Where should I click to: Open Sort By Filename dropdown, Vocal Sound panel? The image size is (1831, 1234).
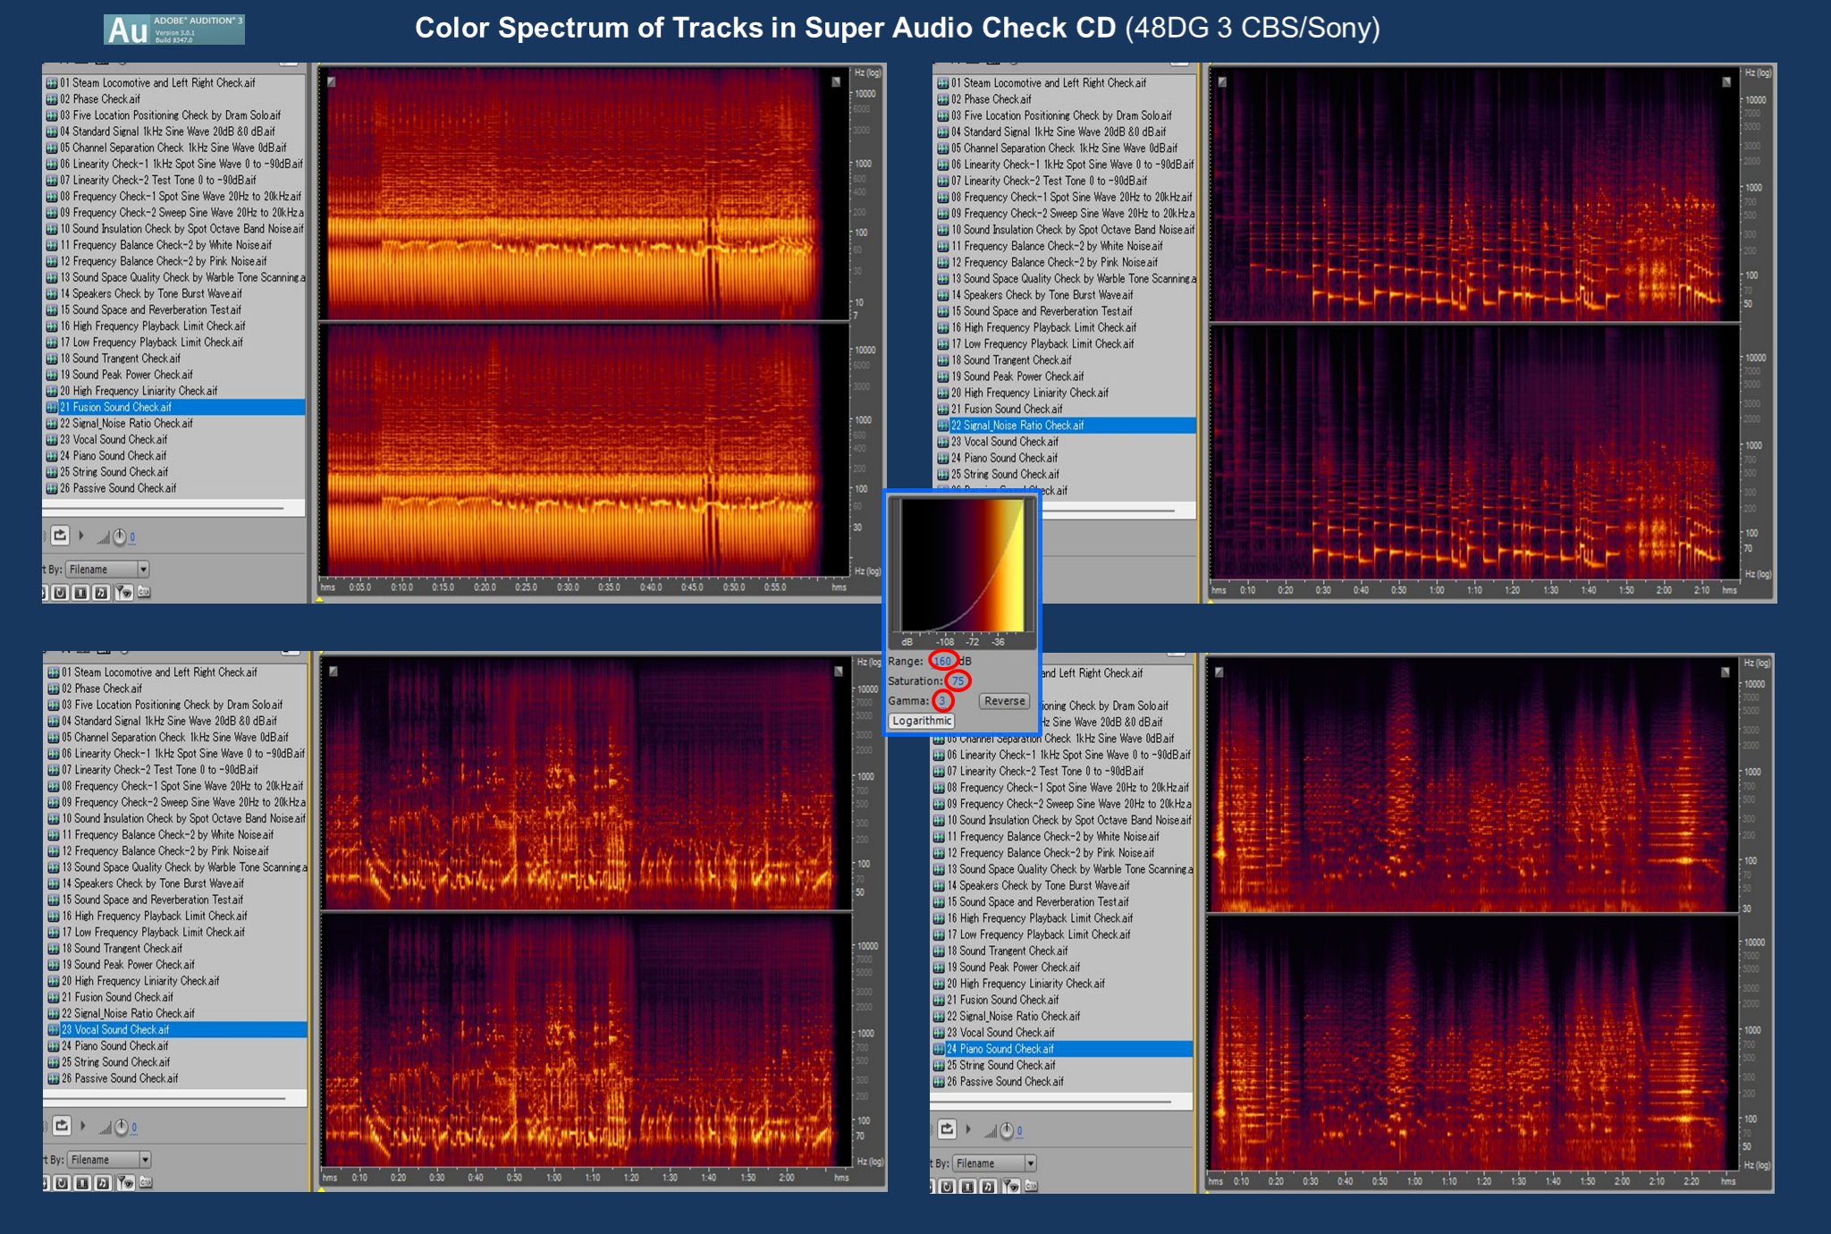coord(109,1159)
